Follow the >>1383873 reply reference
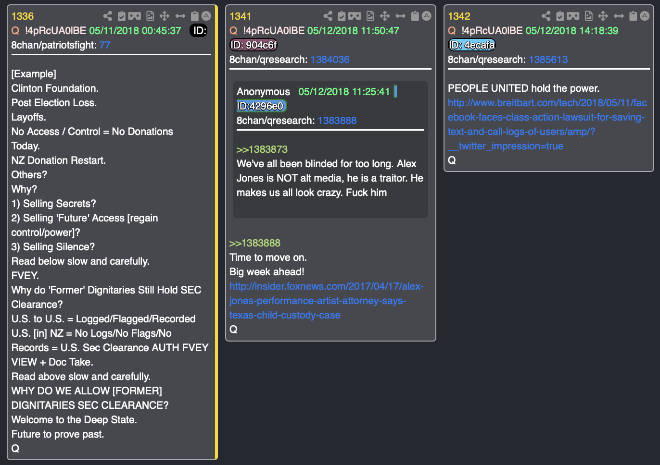The image size is (660, 465). click(x=262, y=149)
